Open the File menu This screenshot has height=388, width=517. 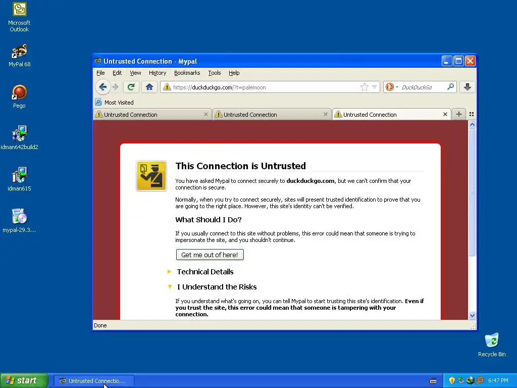pyautogui.click(x=100, y=73)
